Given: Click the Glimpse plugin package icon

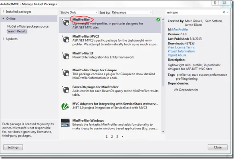Looking at the screenshot, I should (66, 73).
